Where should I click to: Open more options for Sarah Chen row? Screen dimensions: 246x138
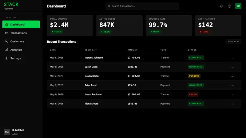[232, 67]
